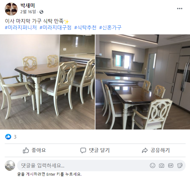Click the globe public audience icon
190x178 pixels.
[x=41, y=12]
